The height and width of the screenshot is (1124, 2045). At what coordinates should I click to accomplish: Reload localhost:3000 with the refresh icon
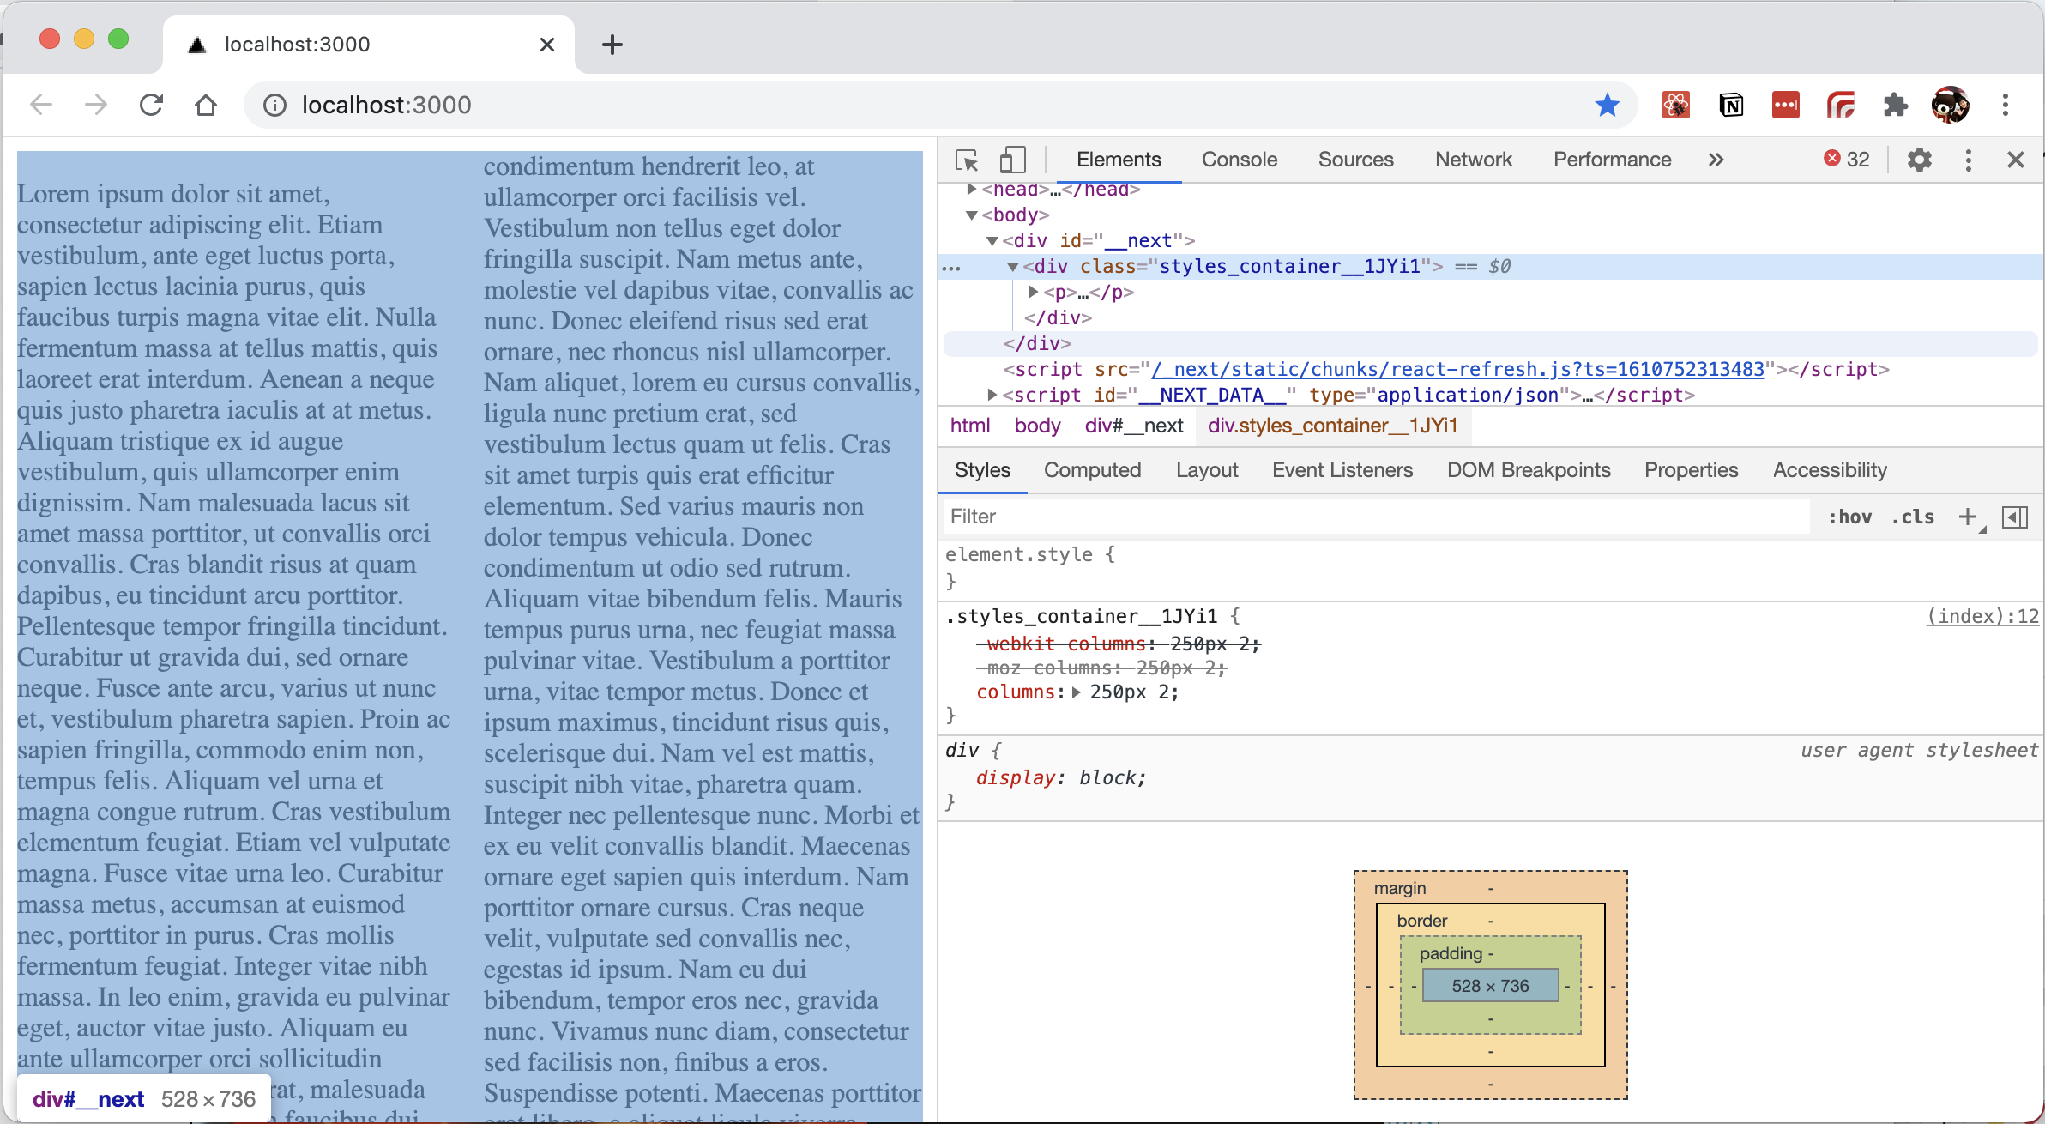151,104
